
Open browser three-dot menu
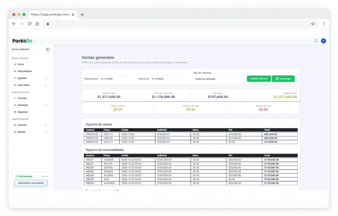click(x=324, y=24)
